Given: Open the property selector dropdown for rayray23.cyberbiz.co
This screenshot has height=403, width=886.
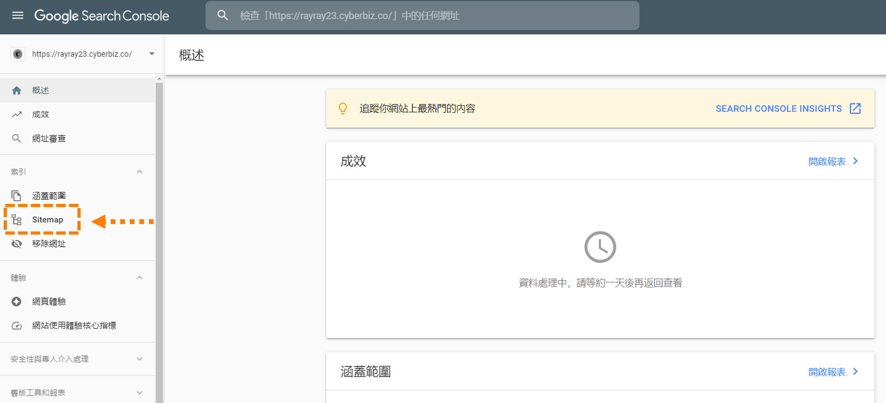Looking at the screenshot, I should (152, 54).
